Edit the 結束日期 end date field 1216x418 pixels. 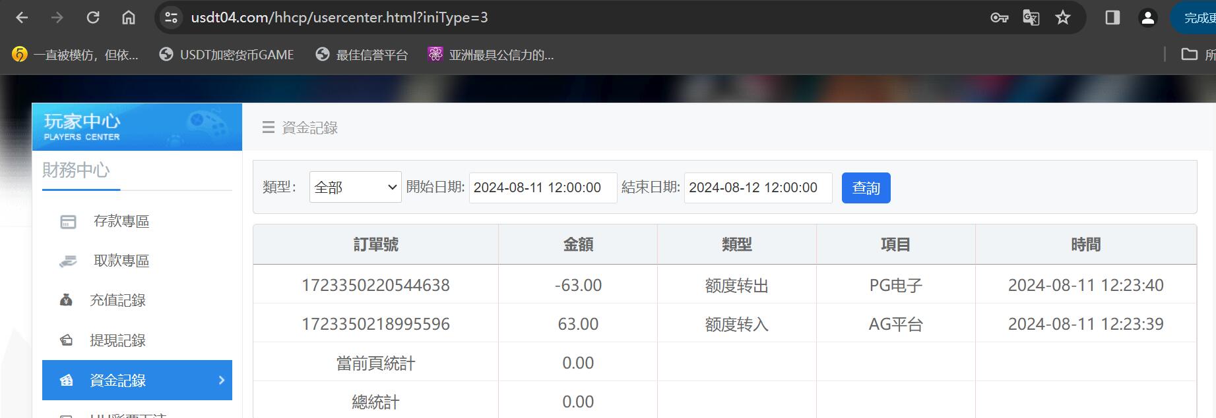pos(757,188)
